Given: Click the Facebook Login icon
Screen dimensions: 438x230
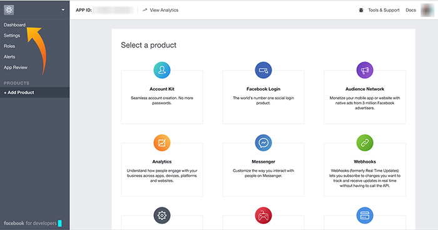Looking at the screenshot, I should pos(263,70).
